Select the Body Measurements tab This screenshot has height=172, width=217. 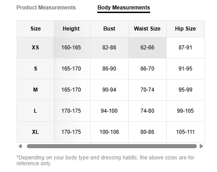(124, 8)
